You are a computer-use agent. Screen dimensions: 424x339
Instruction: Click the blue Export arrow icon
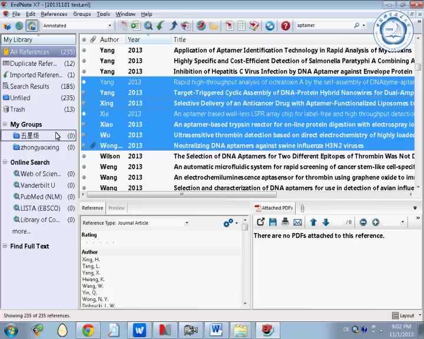(x=173, y=26)
